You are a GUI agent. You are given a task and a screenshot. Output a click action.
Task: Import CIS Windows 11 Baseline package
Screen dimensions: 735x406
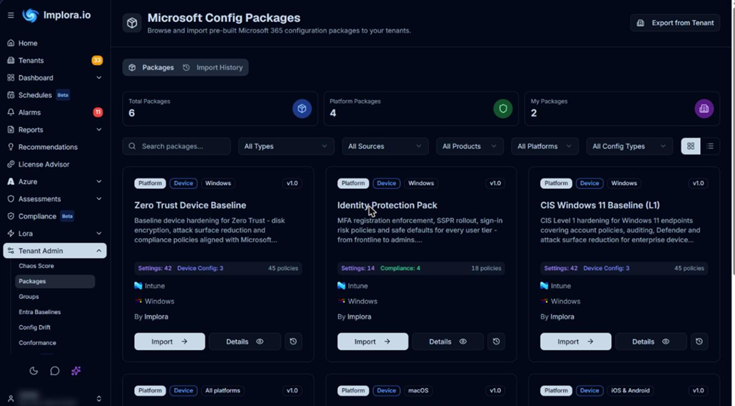pos(575,342)
